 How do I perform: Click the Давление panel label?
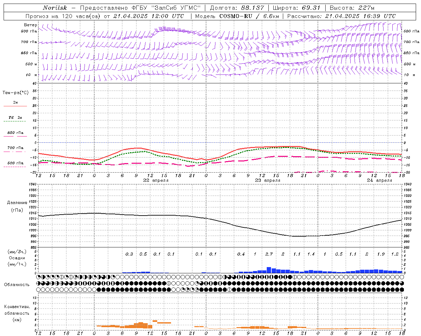pos(17,203)
